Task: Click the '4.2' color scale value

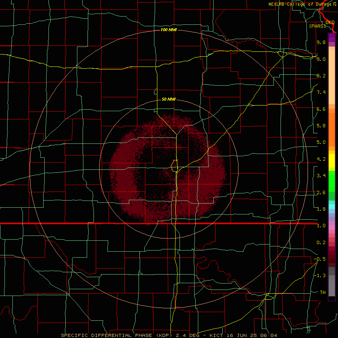Action: coord(321,159)
